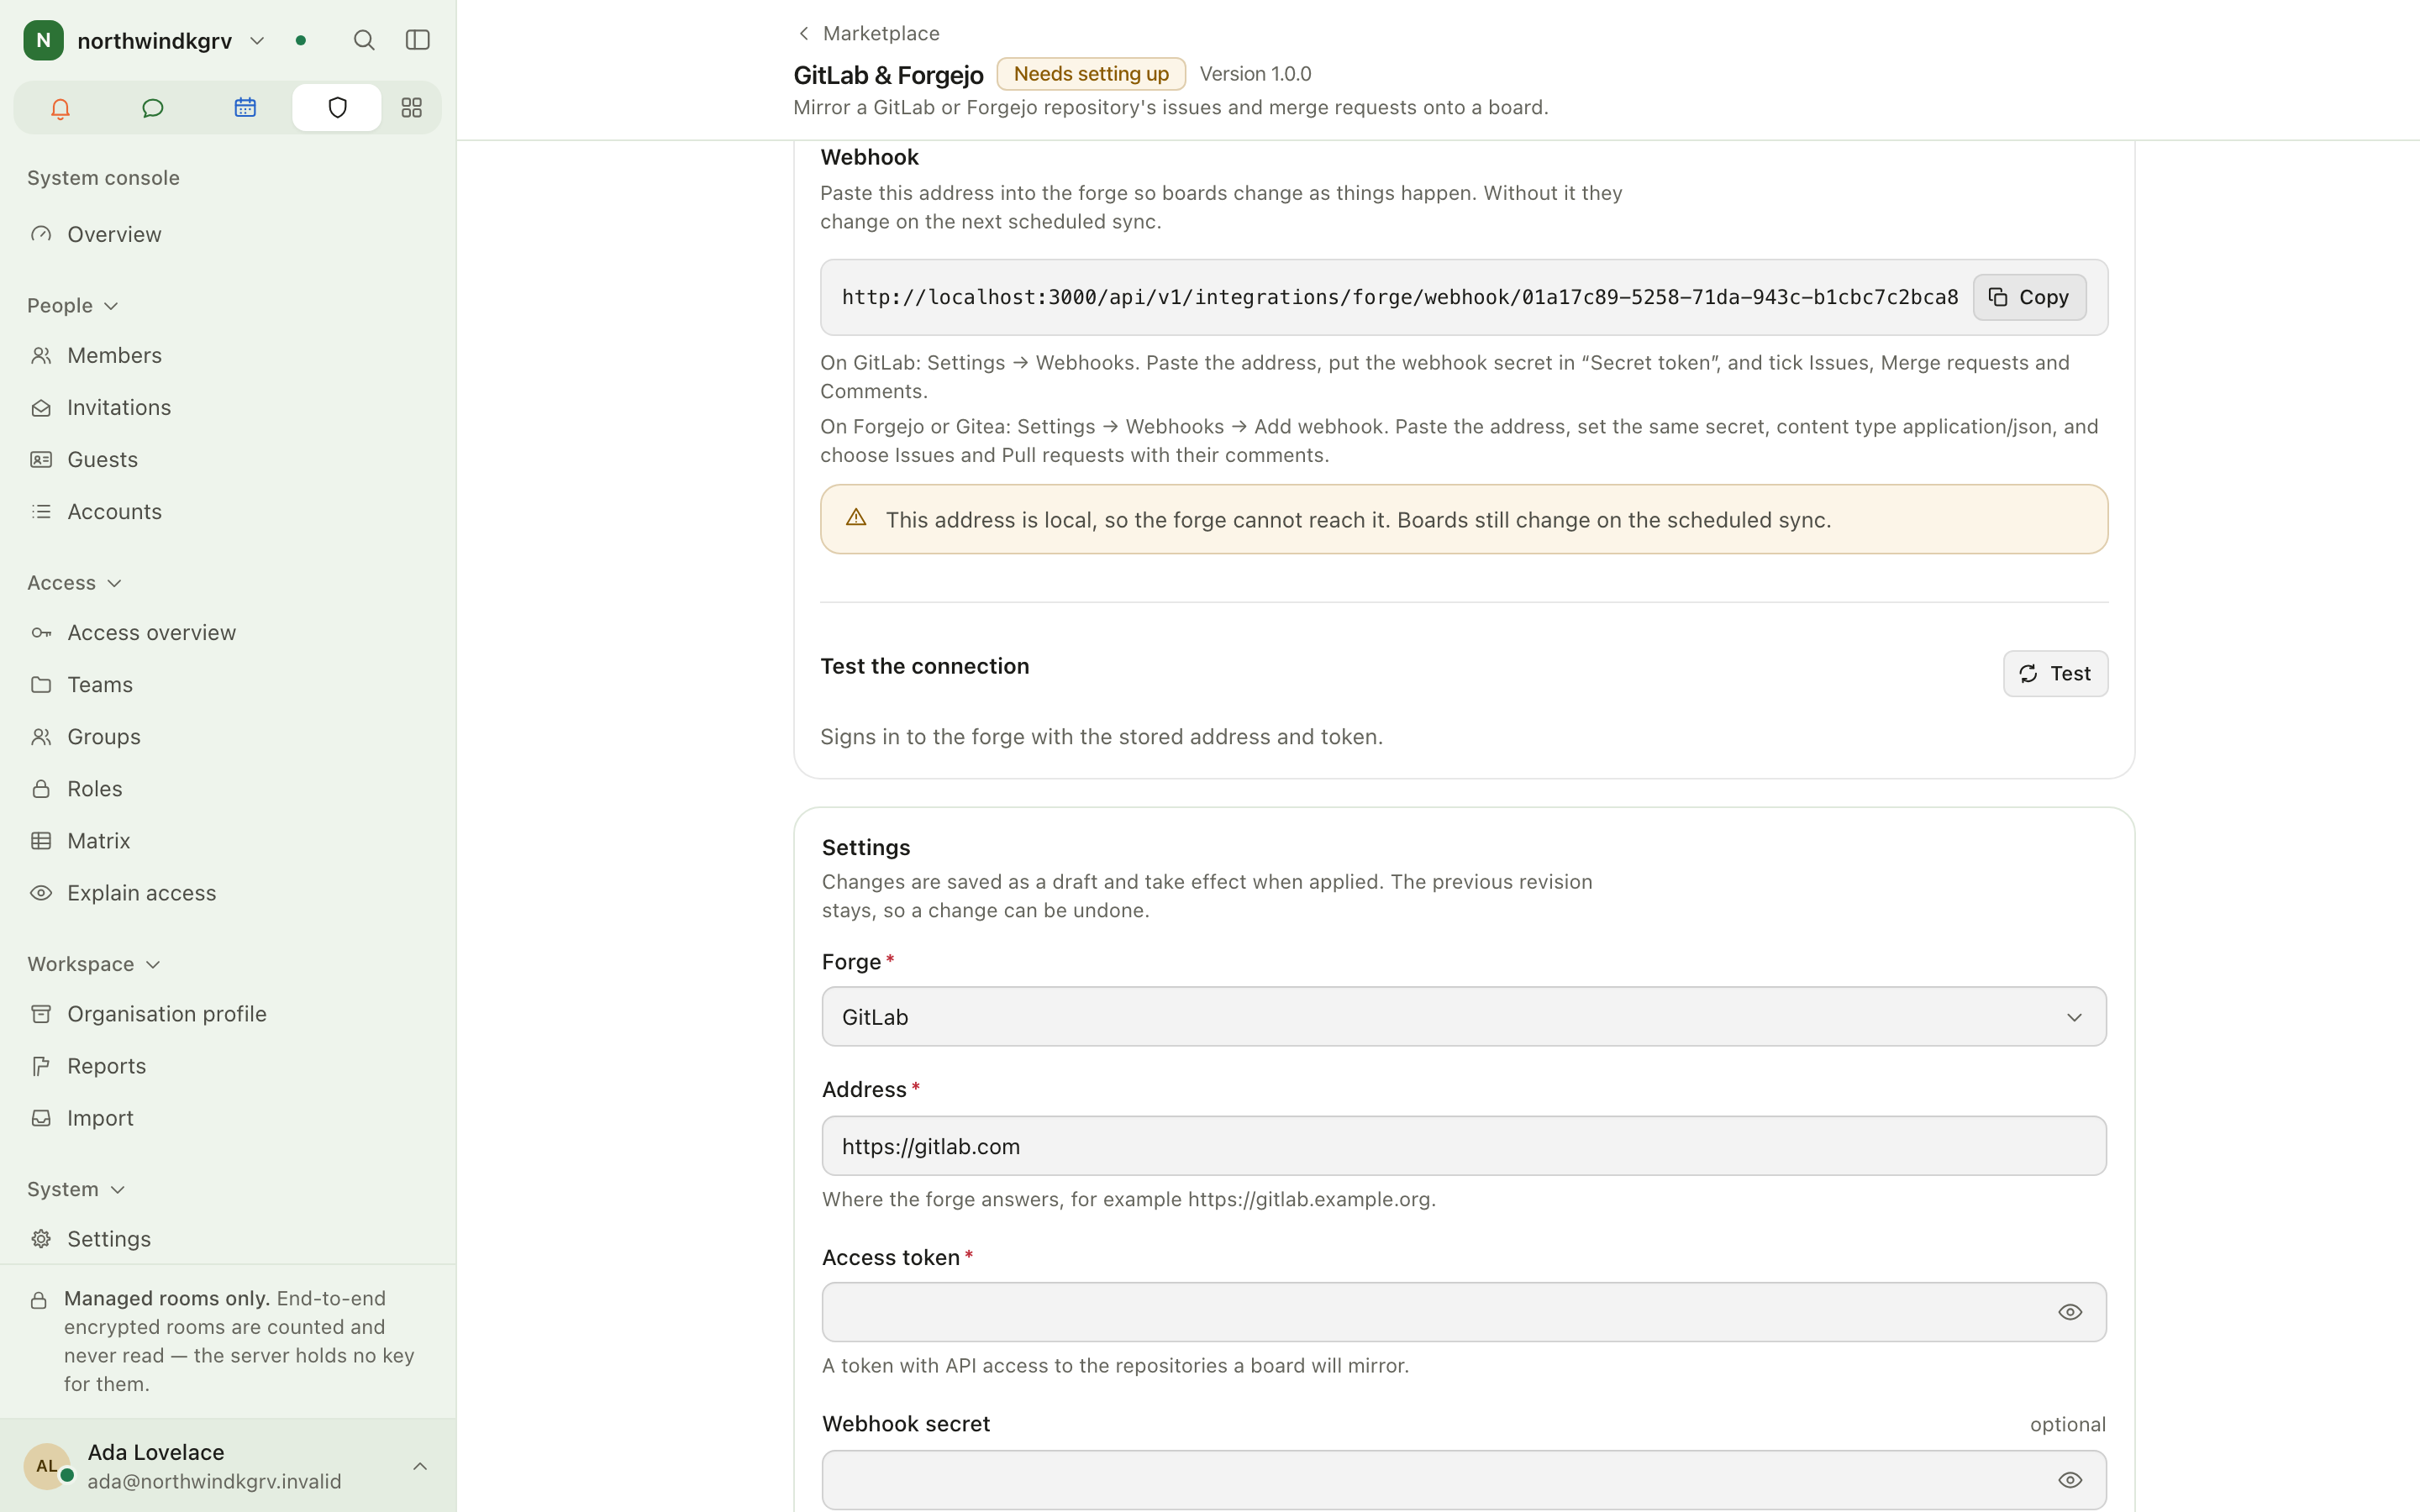Open Settings in the sidebar

(228, 1238)
